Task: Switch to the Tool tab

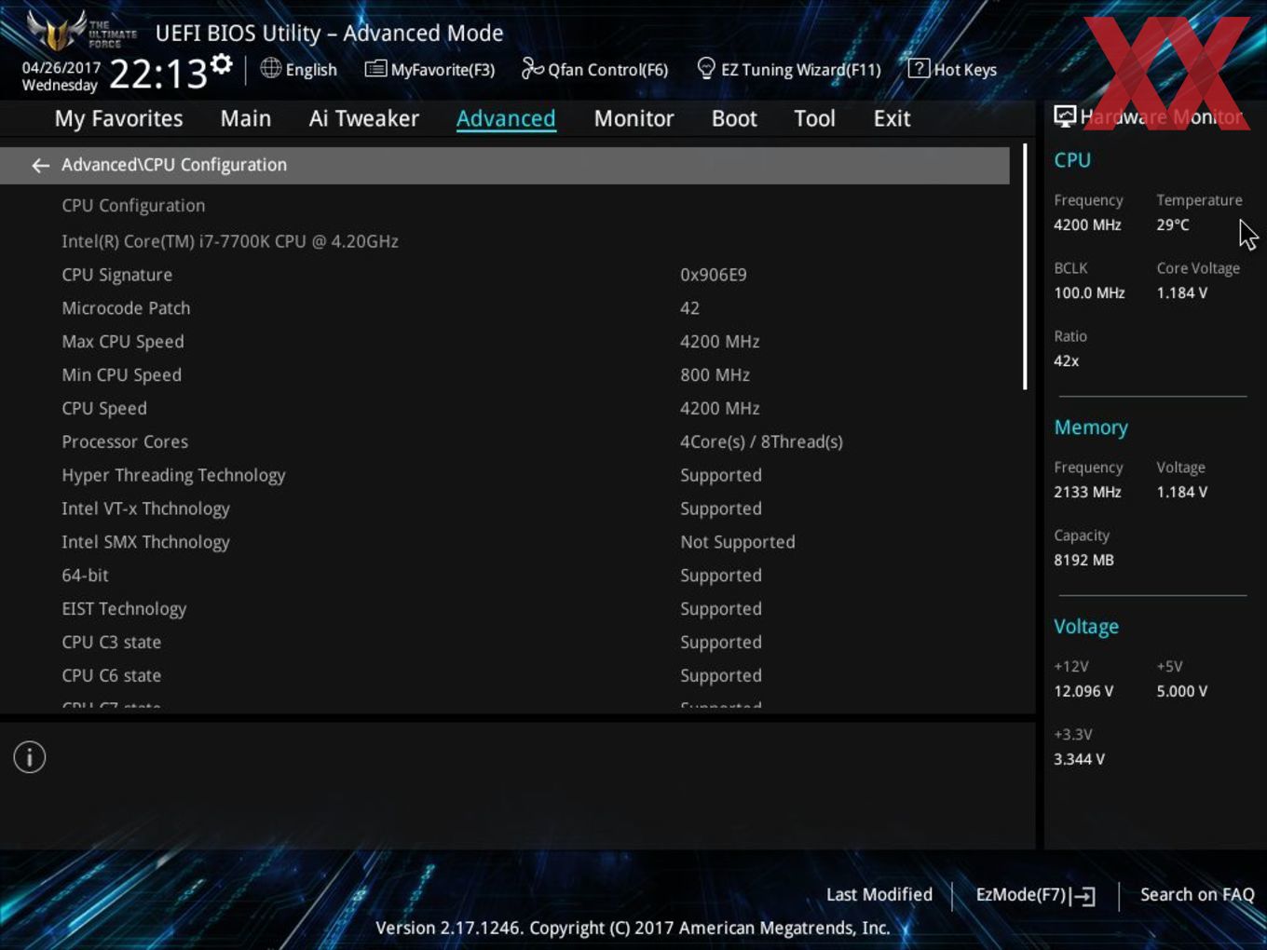Action: [x=814, y=118]
